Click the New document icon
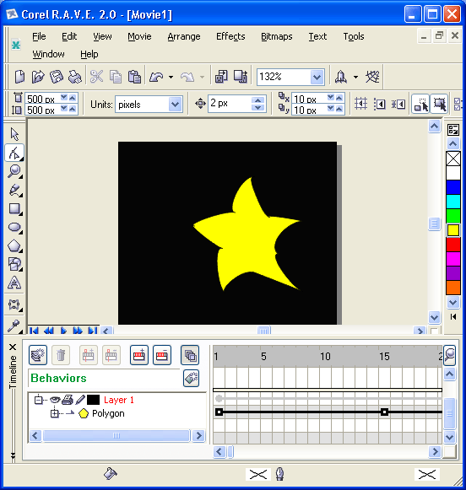This screenshot has height=490, width=466. pyautogui.click(x=19, y=77)
